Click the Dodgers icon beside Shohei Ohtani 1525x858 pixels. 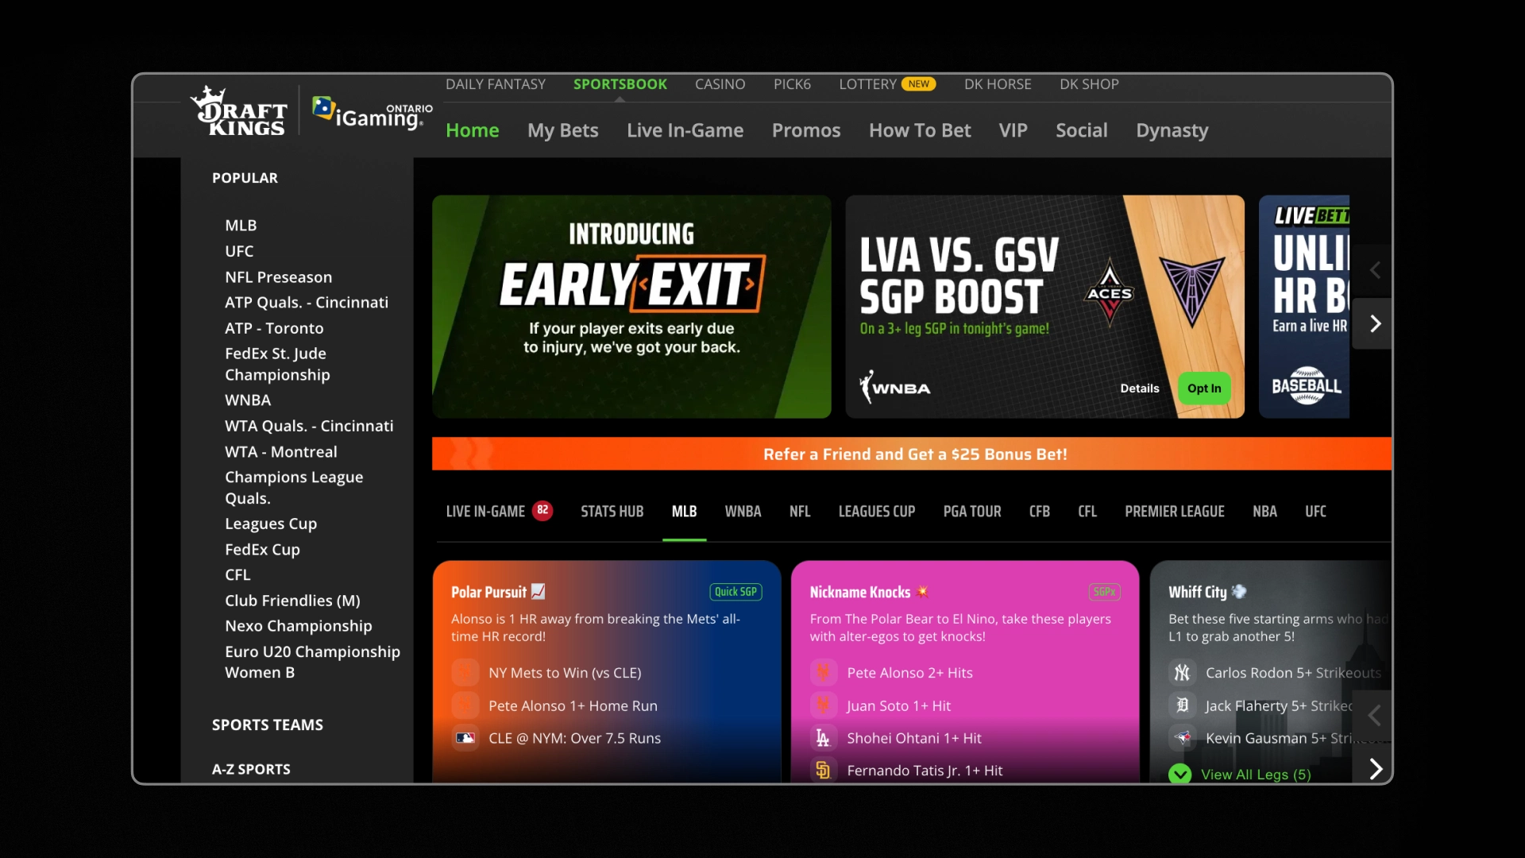click(824, 738)
